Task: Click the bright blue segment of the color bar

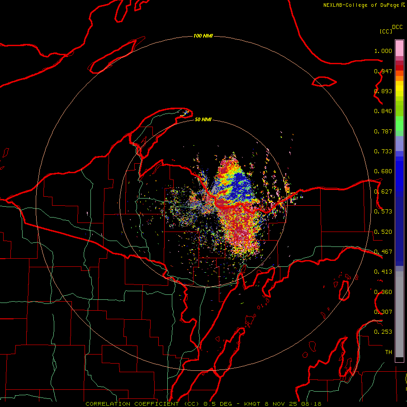Action: coord(399,176)
